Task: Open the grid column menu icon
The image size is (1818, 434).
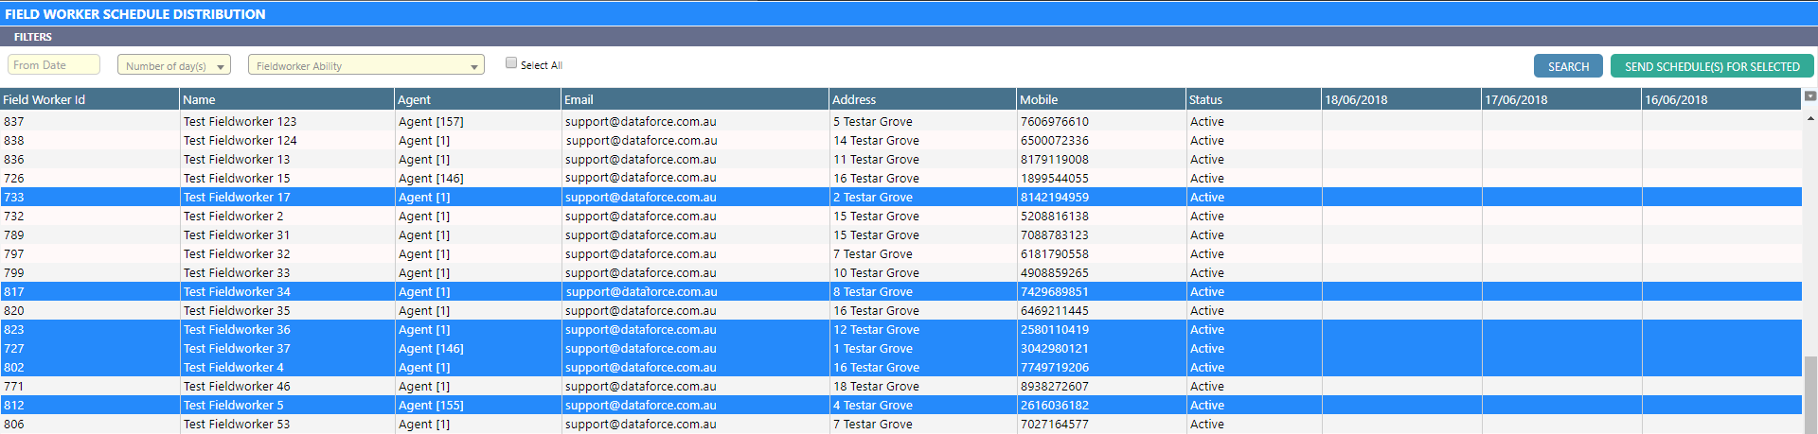Action: coord(1810,96)
